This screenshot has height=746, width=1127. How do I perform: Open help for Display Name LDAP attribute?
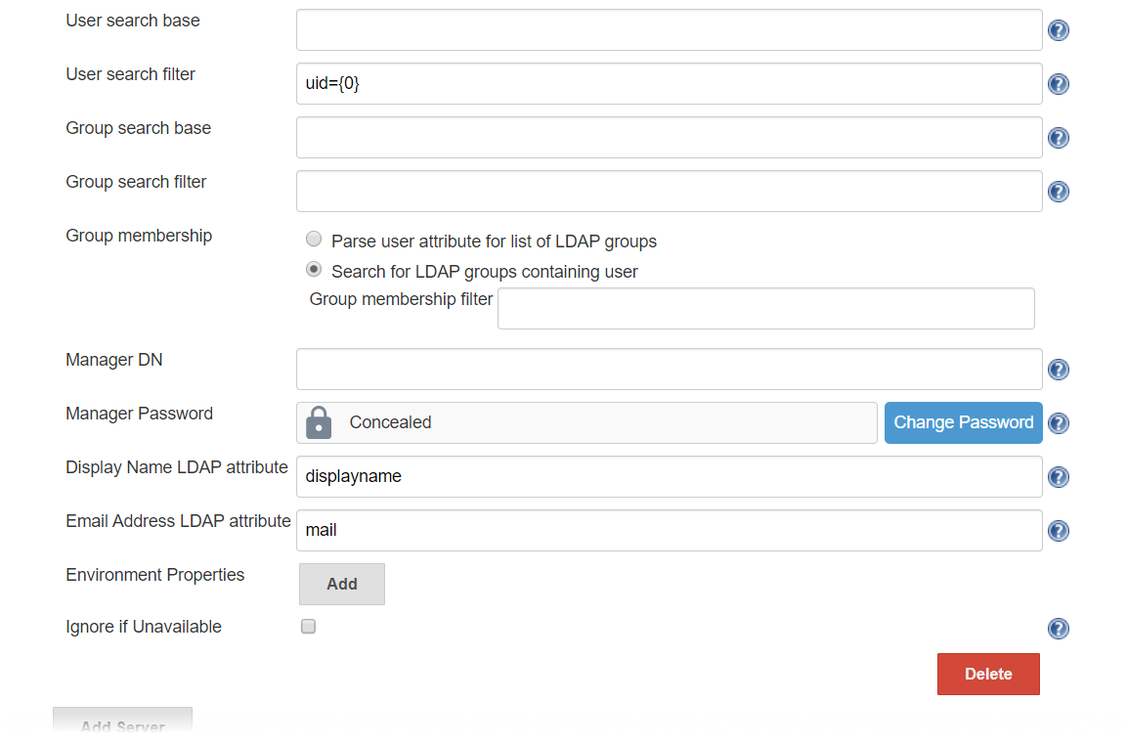pos(1058,477)
